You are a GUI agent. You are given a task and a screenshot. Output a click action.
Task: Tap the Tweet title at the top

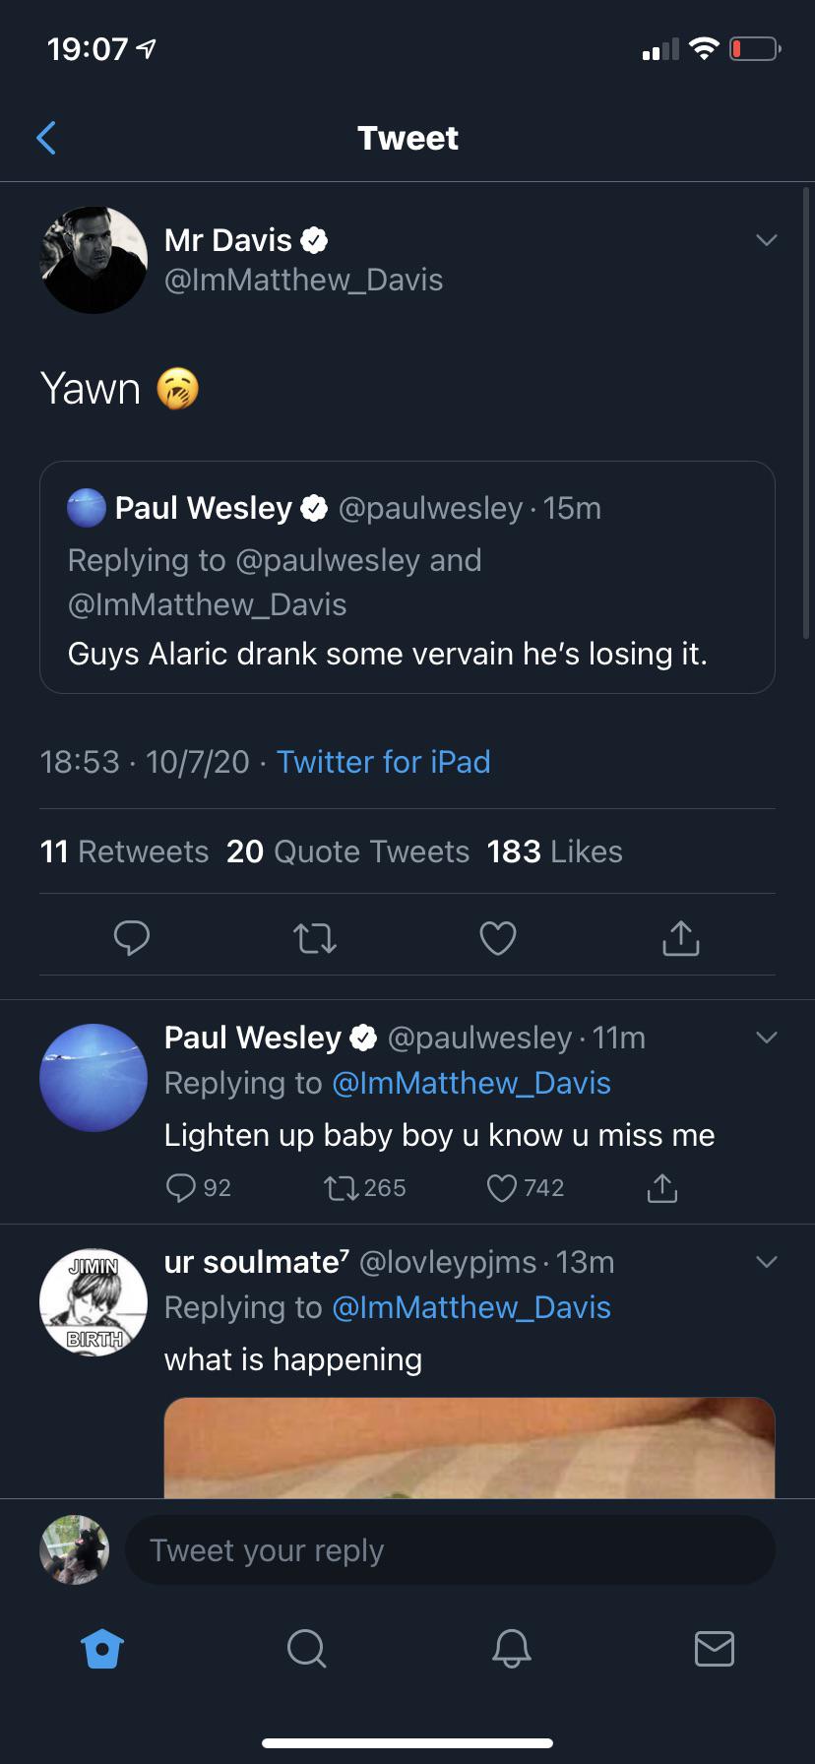point(407,138)
